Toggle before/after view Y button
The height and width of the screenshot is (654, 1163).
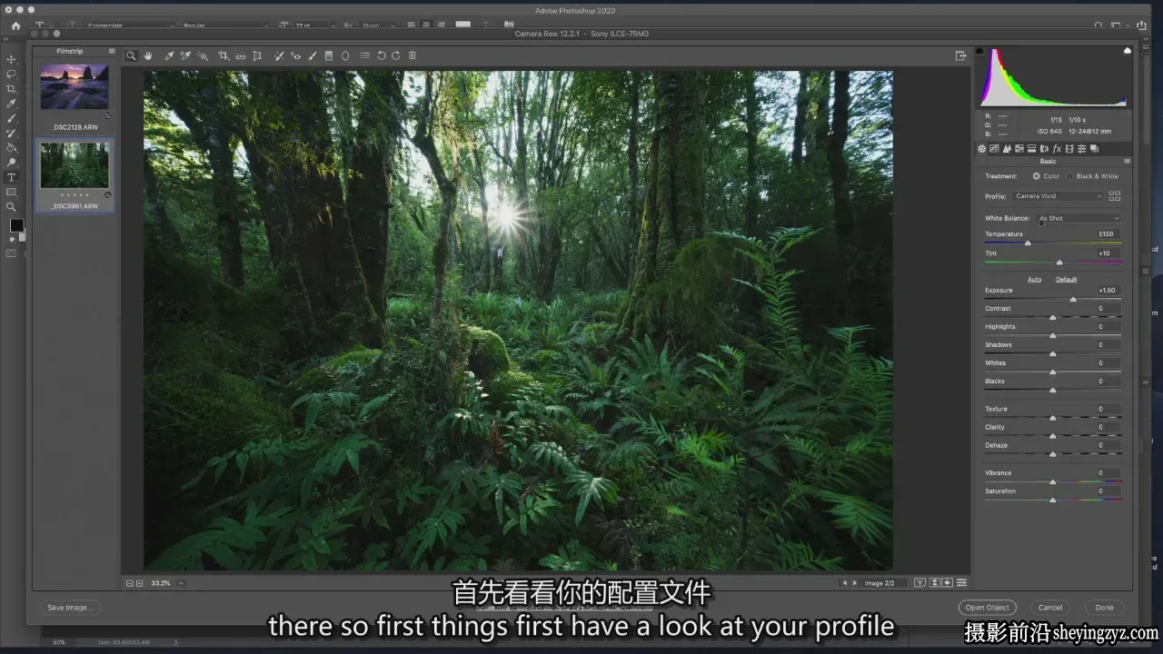[x=919, y=583]
